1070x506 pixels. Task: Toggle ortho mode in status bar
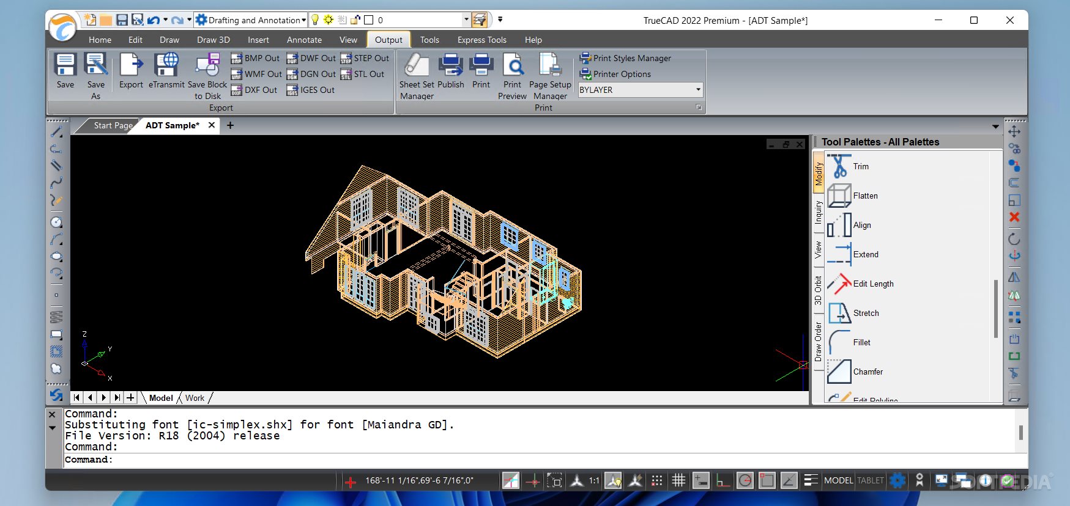click(x=723, y=480)
